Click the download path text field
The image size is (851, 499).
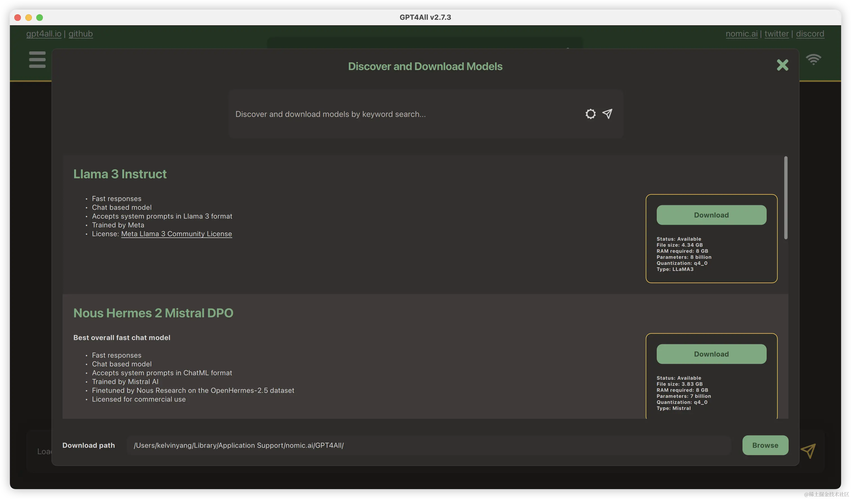[x=429, y=445]
